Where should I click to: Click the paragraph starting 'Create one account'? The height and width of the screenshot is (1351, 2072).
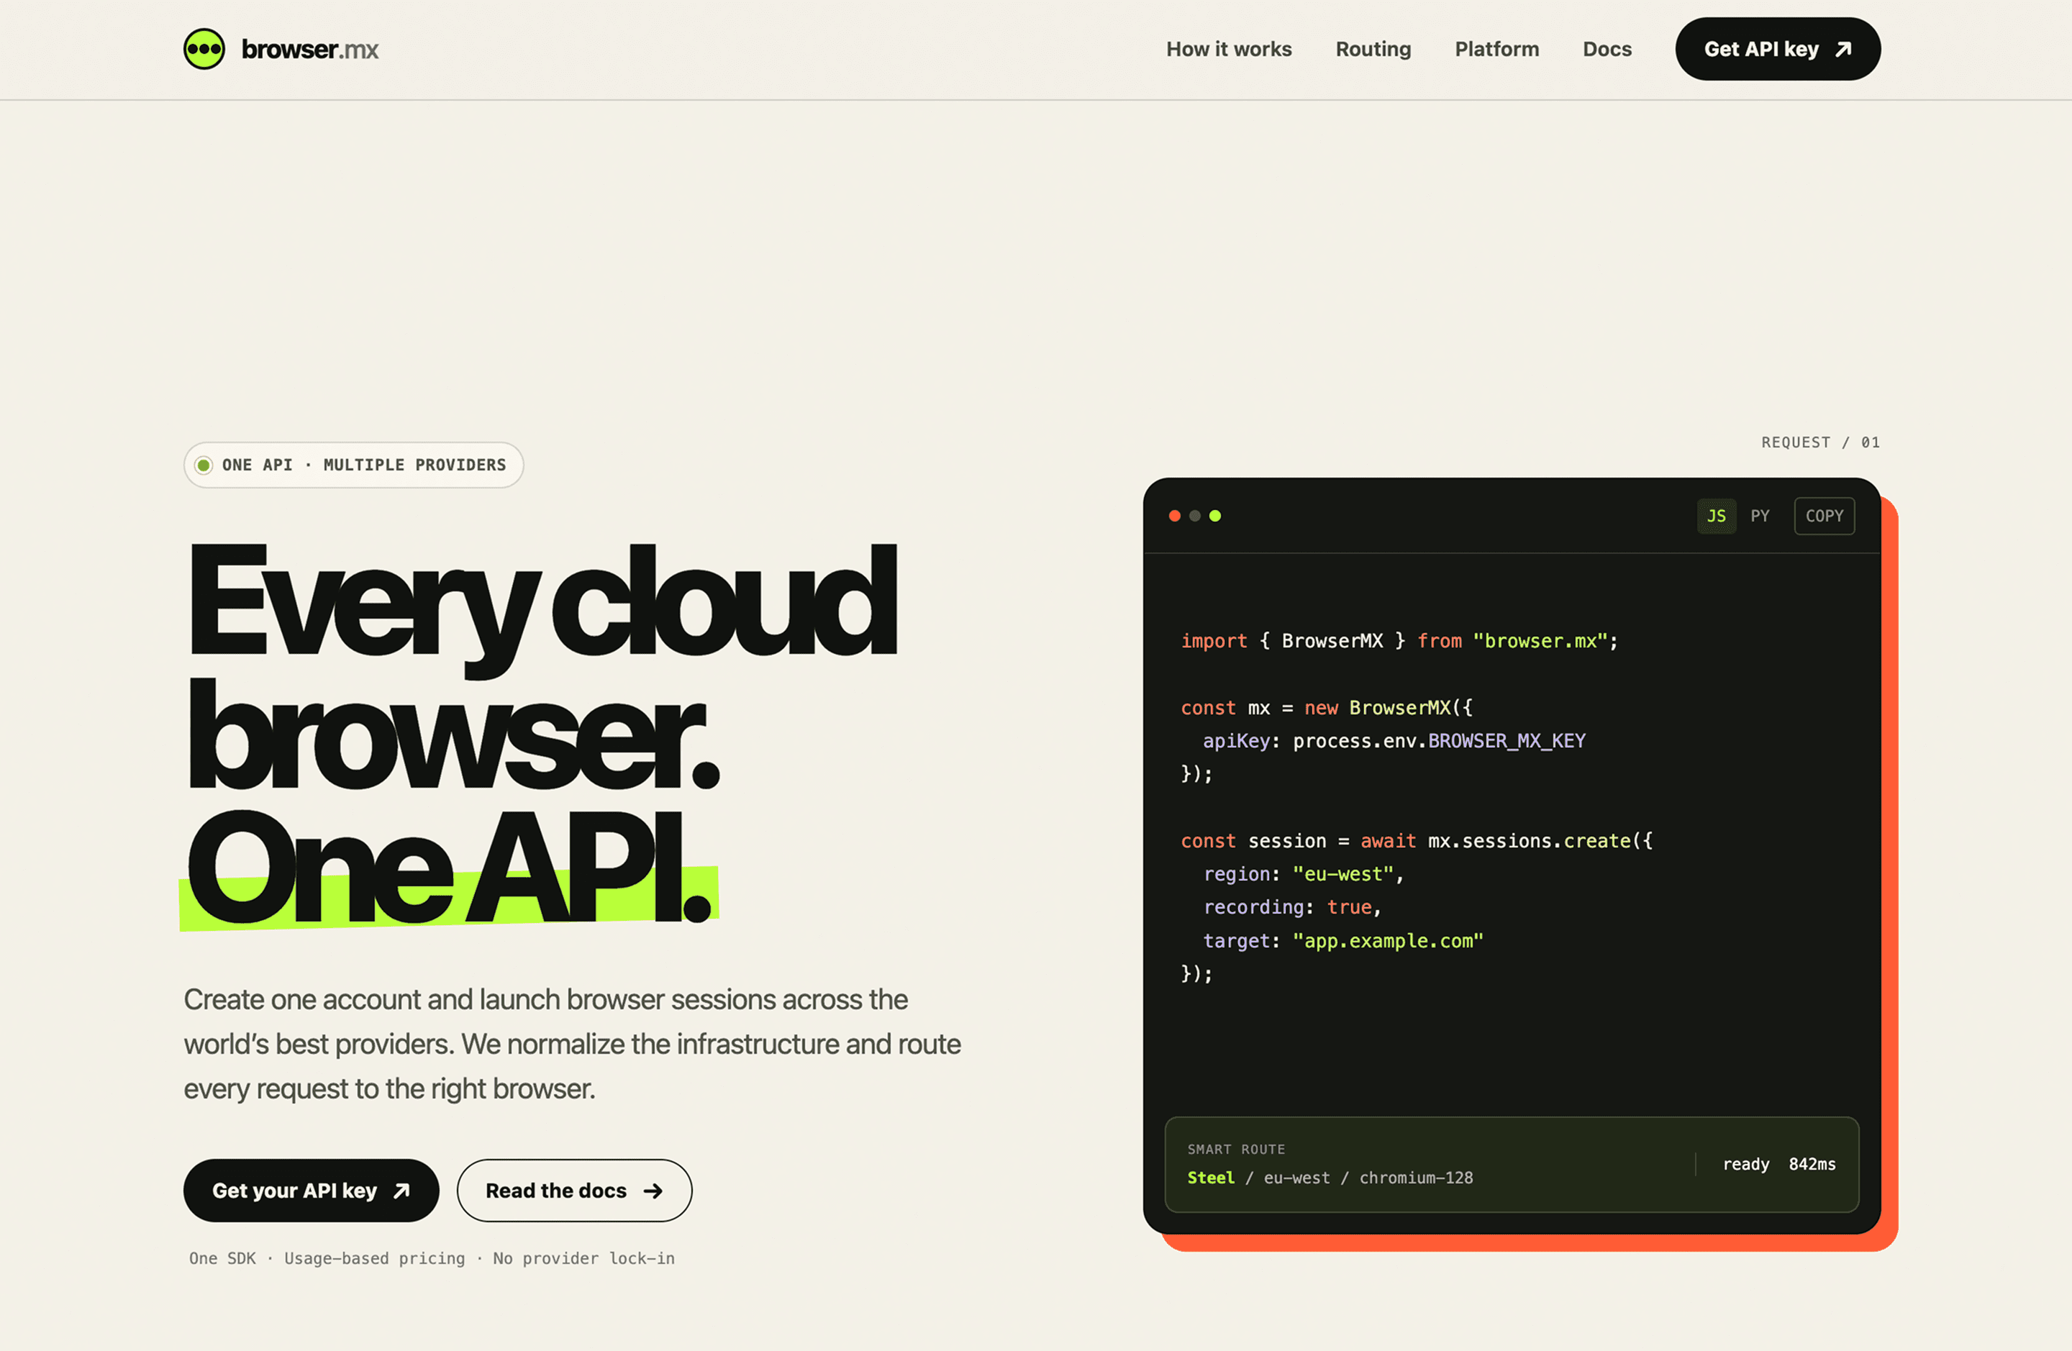point(572,1044)
